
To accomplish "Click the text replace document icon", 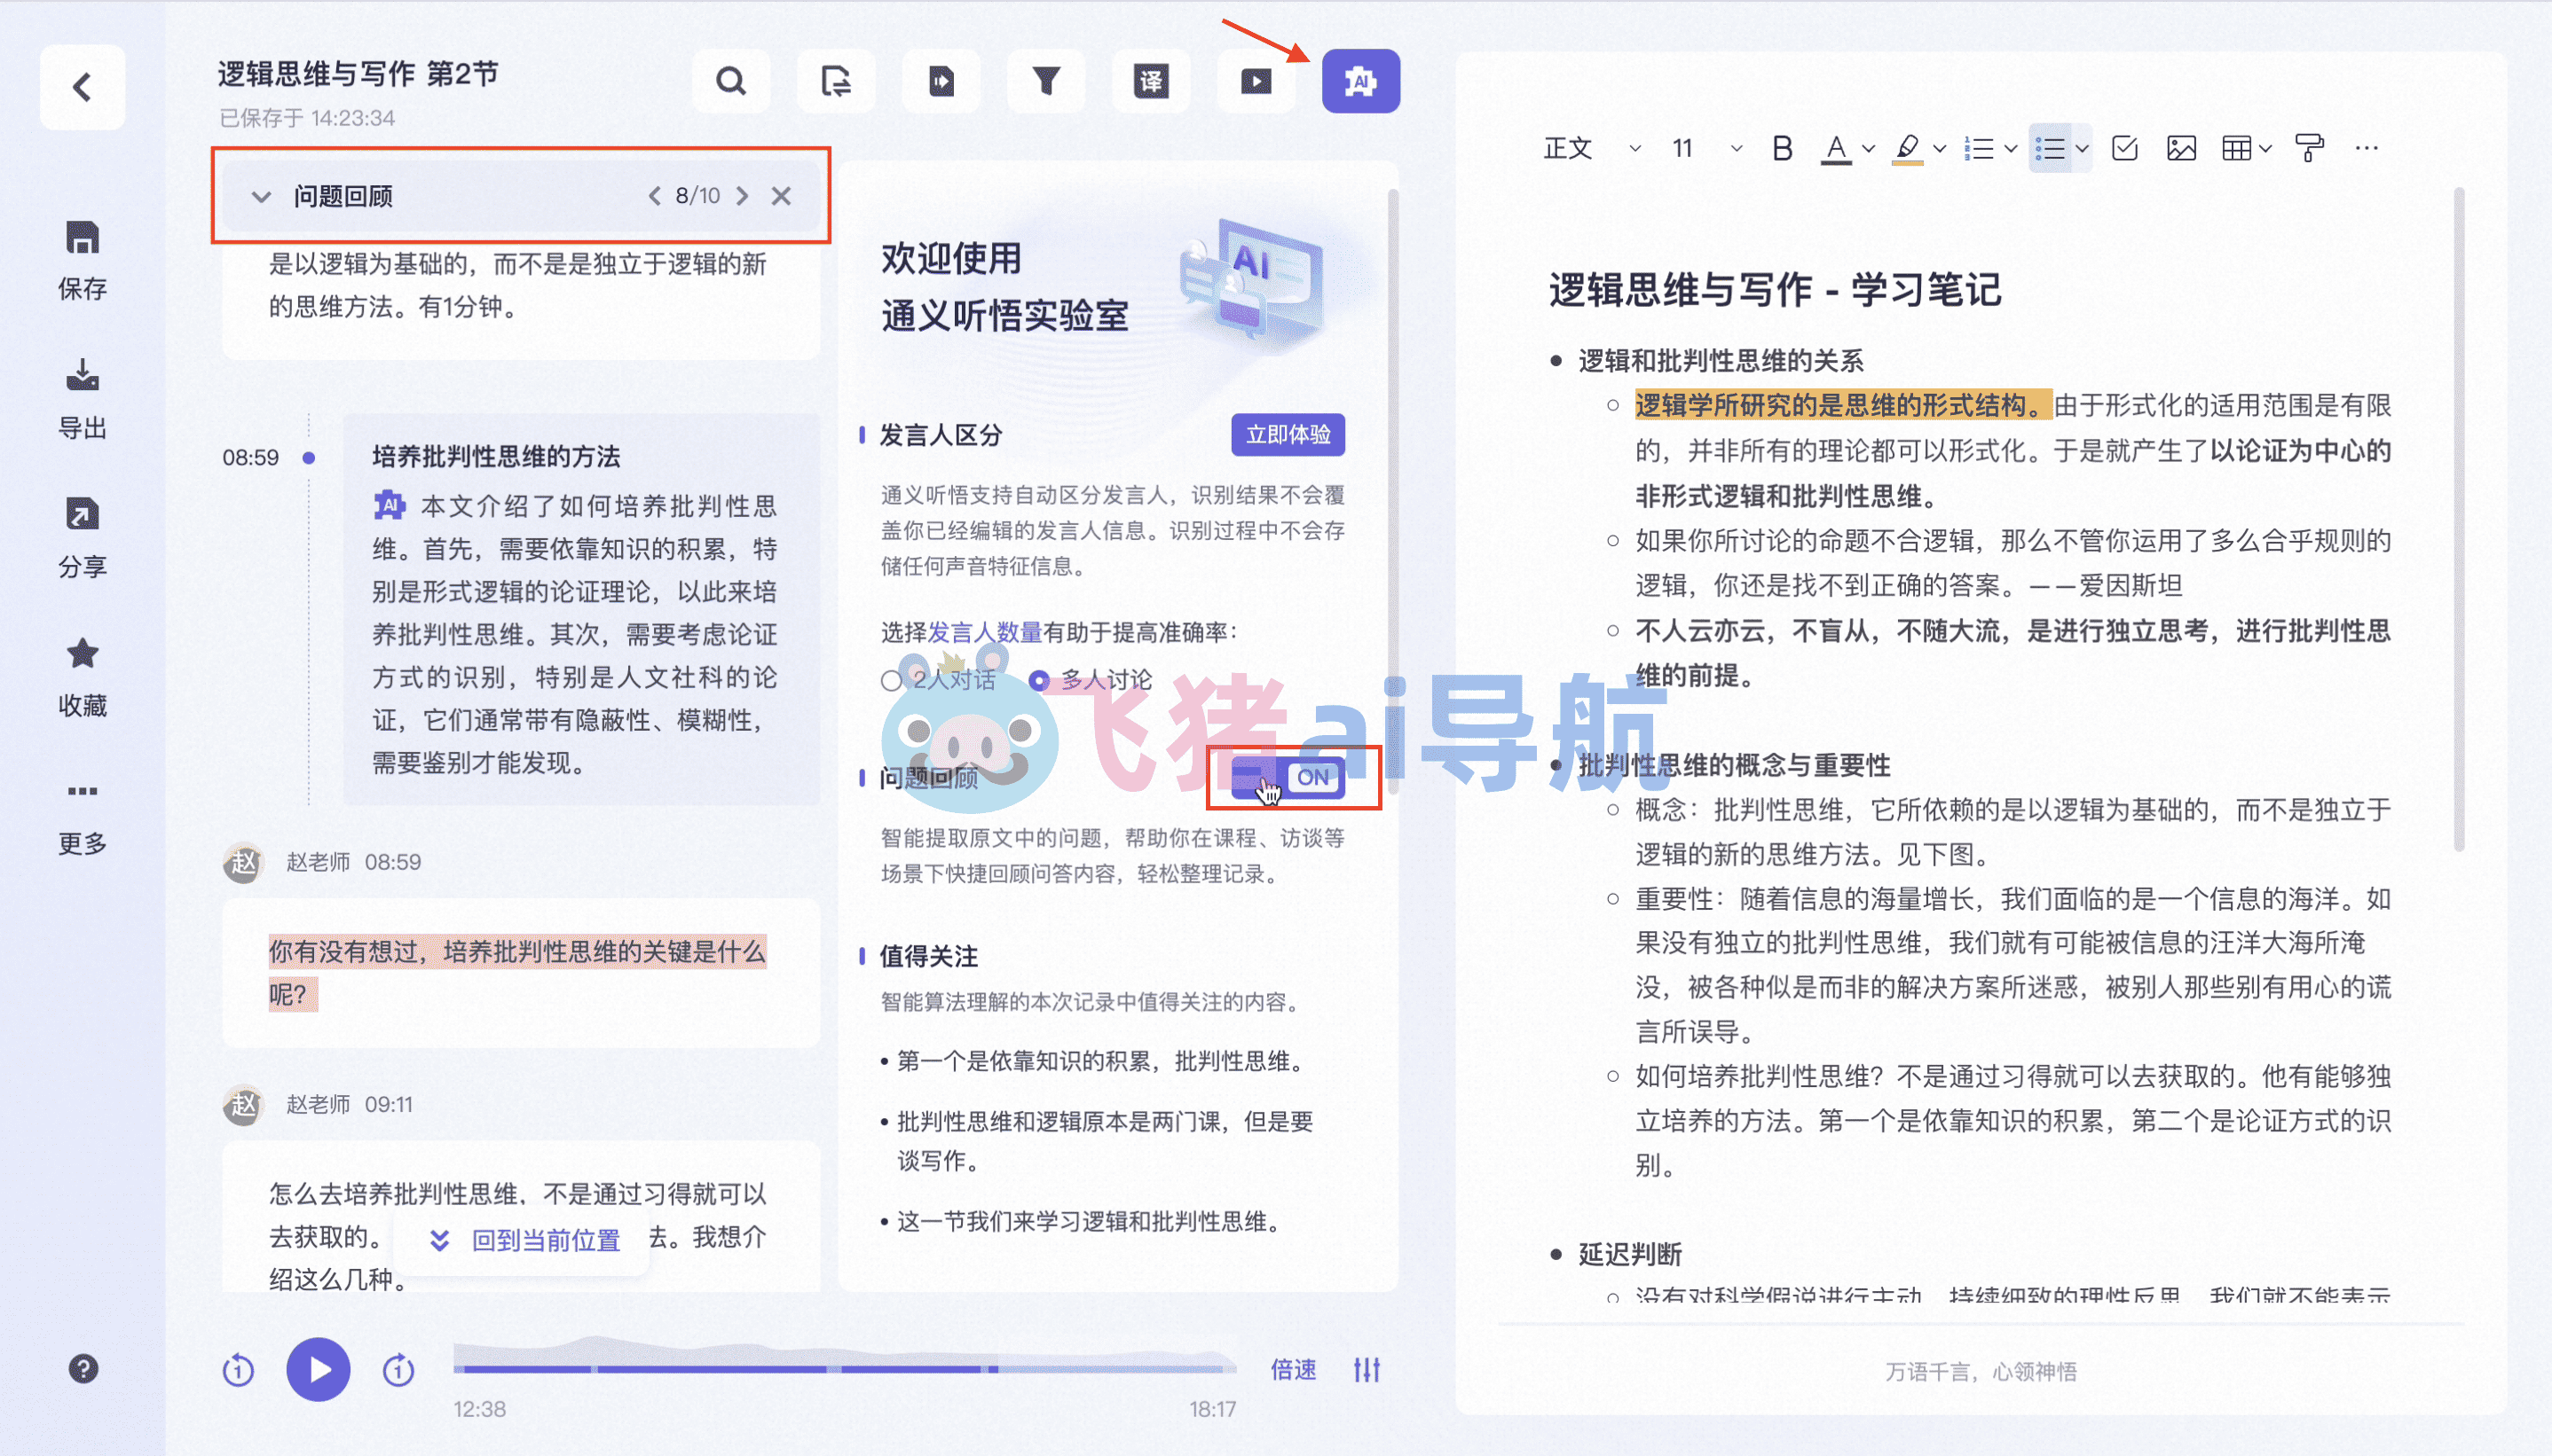I will tap(835, 81).
